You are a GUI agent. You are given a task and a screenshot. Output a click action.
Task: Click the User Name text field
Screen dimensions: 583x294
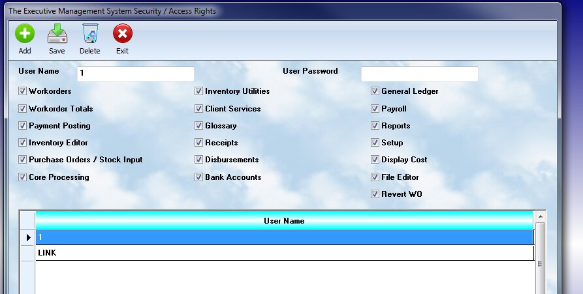coord(135,74)
